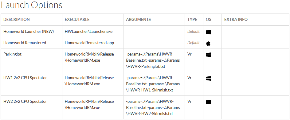Click Windows icon in Homeworld Launcher row
This screenshot has height=120, width=290.
point(208,32)
